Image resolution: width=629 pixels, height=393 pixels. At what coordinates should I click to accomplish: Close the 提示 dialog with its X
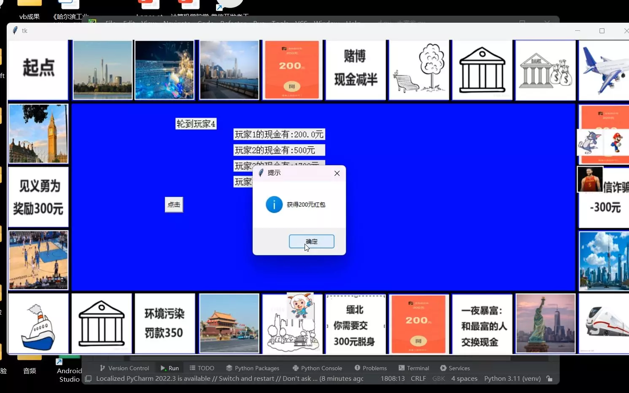pos(337,173)
